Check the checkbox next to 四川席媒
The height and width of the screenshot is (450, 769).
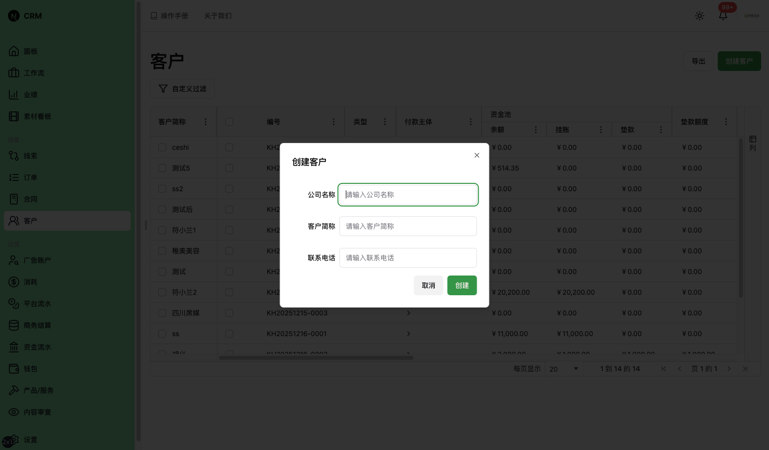tap(162, 312)
